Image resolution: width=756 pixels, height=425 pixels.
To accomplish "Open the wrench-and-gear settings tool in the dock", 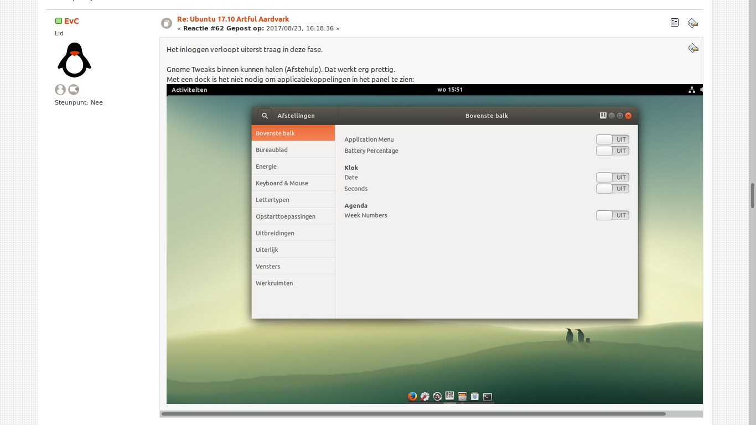I will (424, 396).
